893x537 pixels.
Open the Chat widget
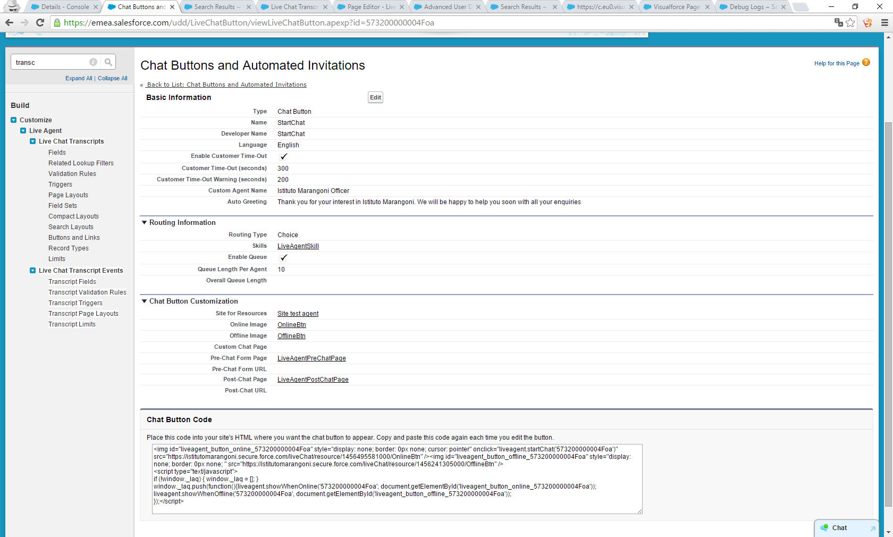[847, 528]
